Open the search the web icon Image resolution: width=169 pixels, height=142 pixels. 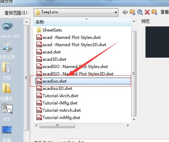pyautogui.click(x=140, y=12)
